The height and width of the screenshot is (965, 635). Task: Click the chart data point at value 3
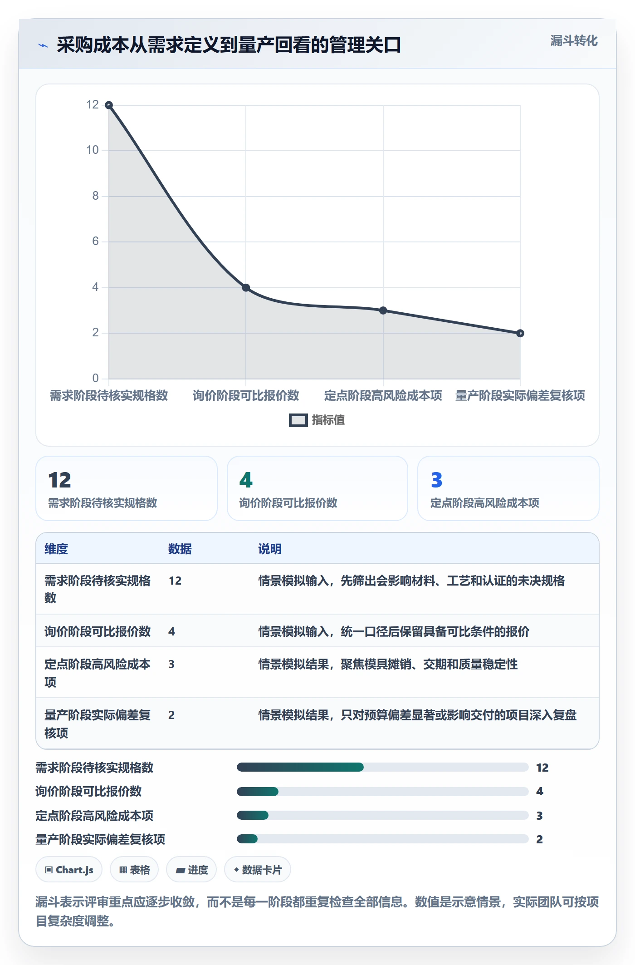coord(383,310)
